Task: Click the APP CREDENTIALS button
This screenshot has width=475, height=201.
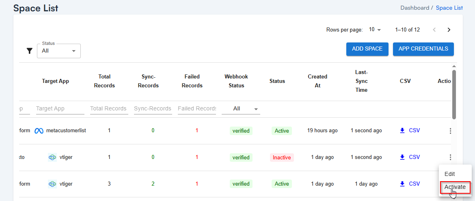Action: coord(423,49)
